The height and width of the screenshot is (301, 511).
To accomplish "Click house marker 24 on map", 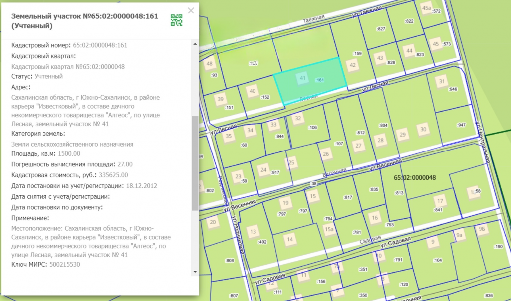I will click(x=263, y=170).
